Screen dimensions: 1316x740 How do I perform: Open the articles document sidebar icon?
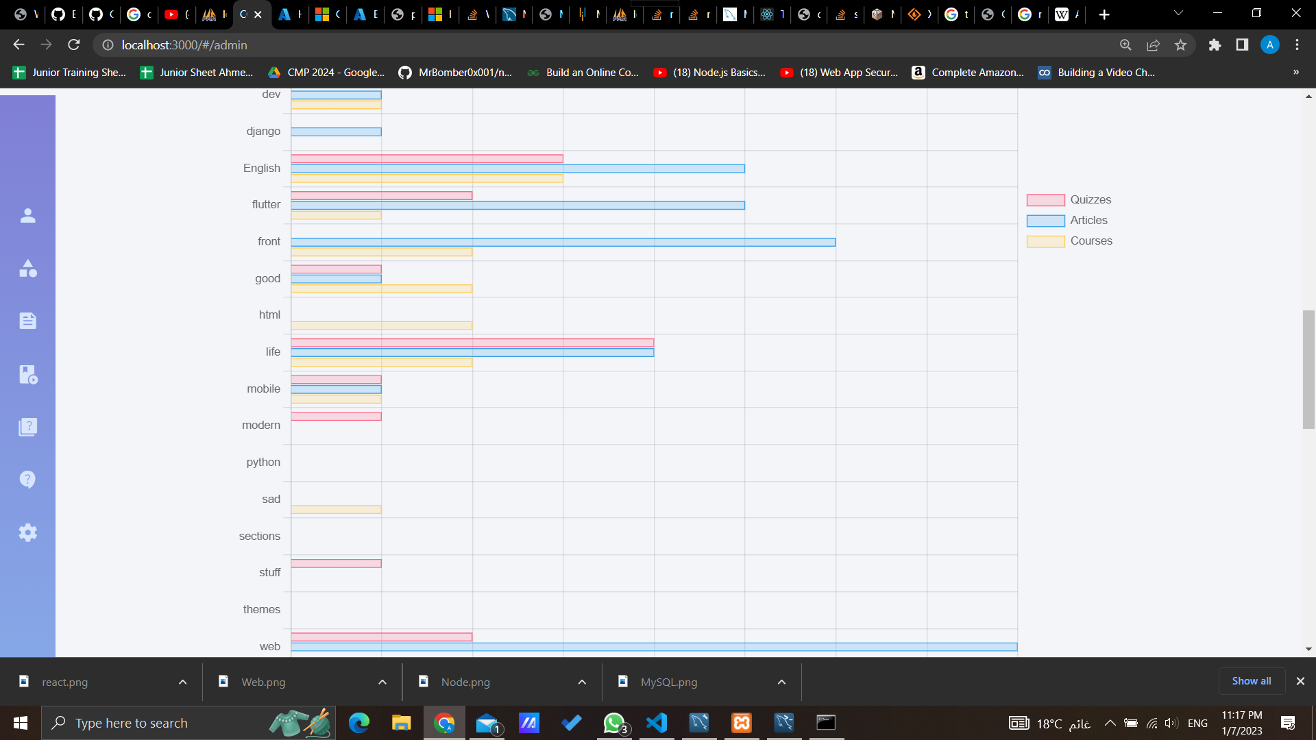pos(27,321)
